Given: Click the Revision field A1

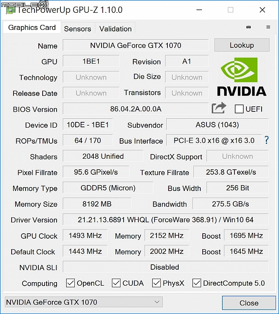Looking at the screenshot, I should click(187, 61).
